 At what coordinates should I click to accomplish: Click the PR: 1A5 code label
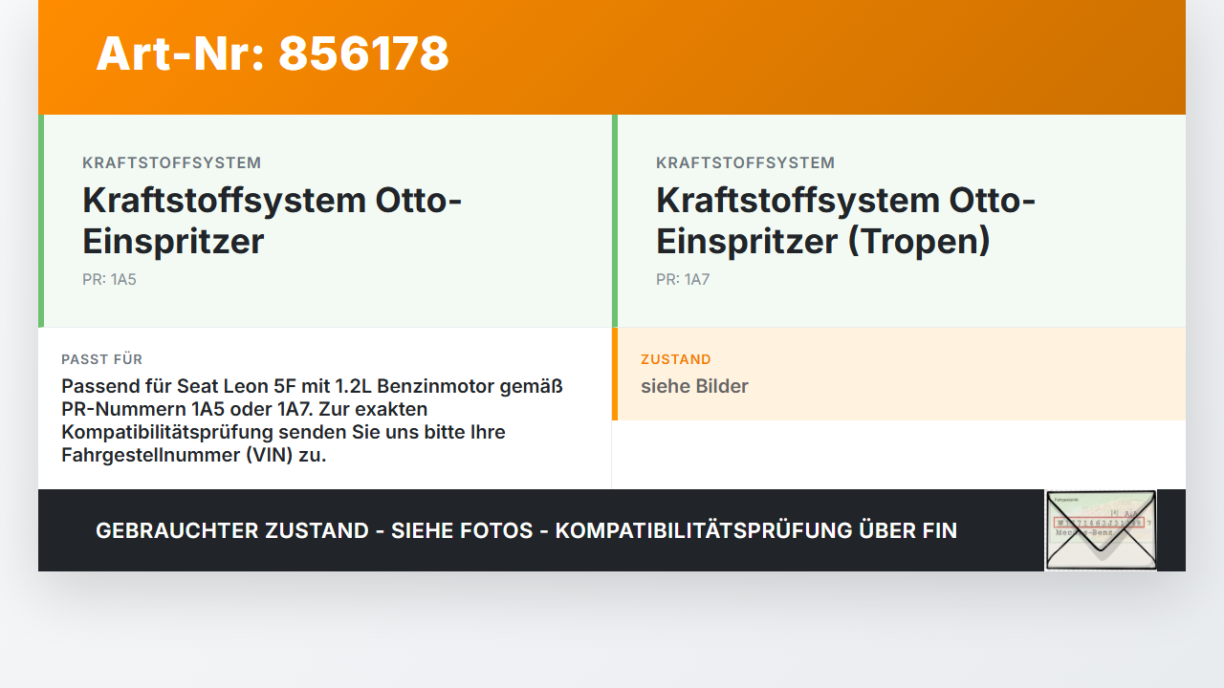(109, 280)
